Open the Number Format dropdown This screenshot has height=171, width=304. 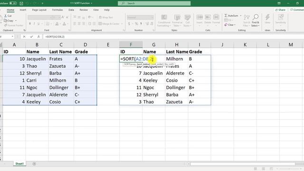pos(140,18)
